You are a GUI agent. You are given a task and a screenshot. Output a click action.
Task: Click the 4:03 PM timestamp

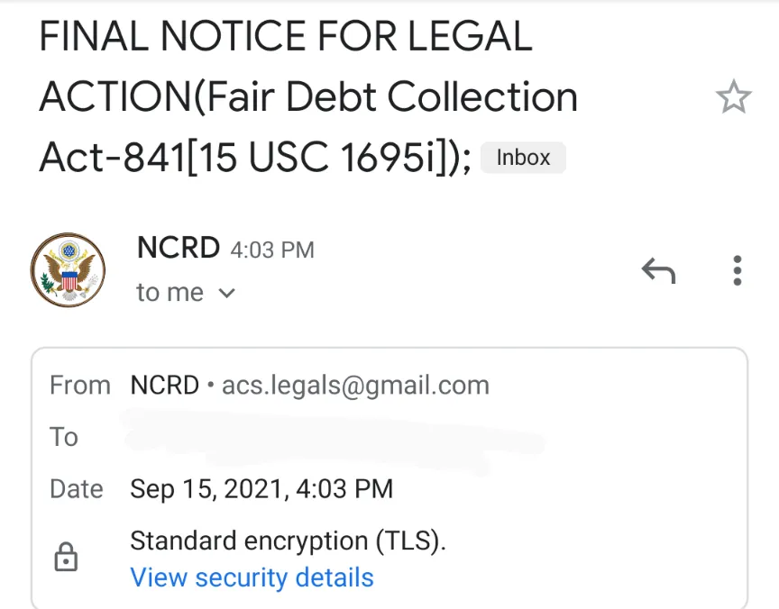pyautogui.click(x=272, y=250)
